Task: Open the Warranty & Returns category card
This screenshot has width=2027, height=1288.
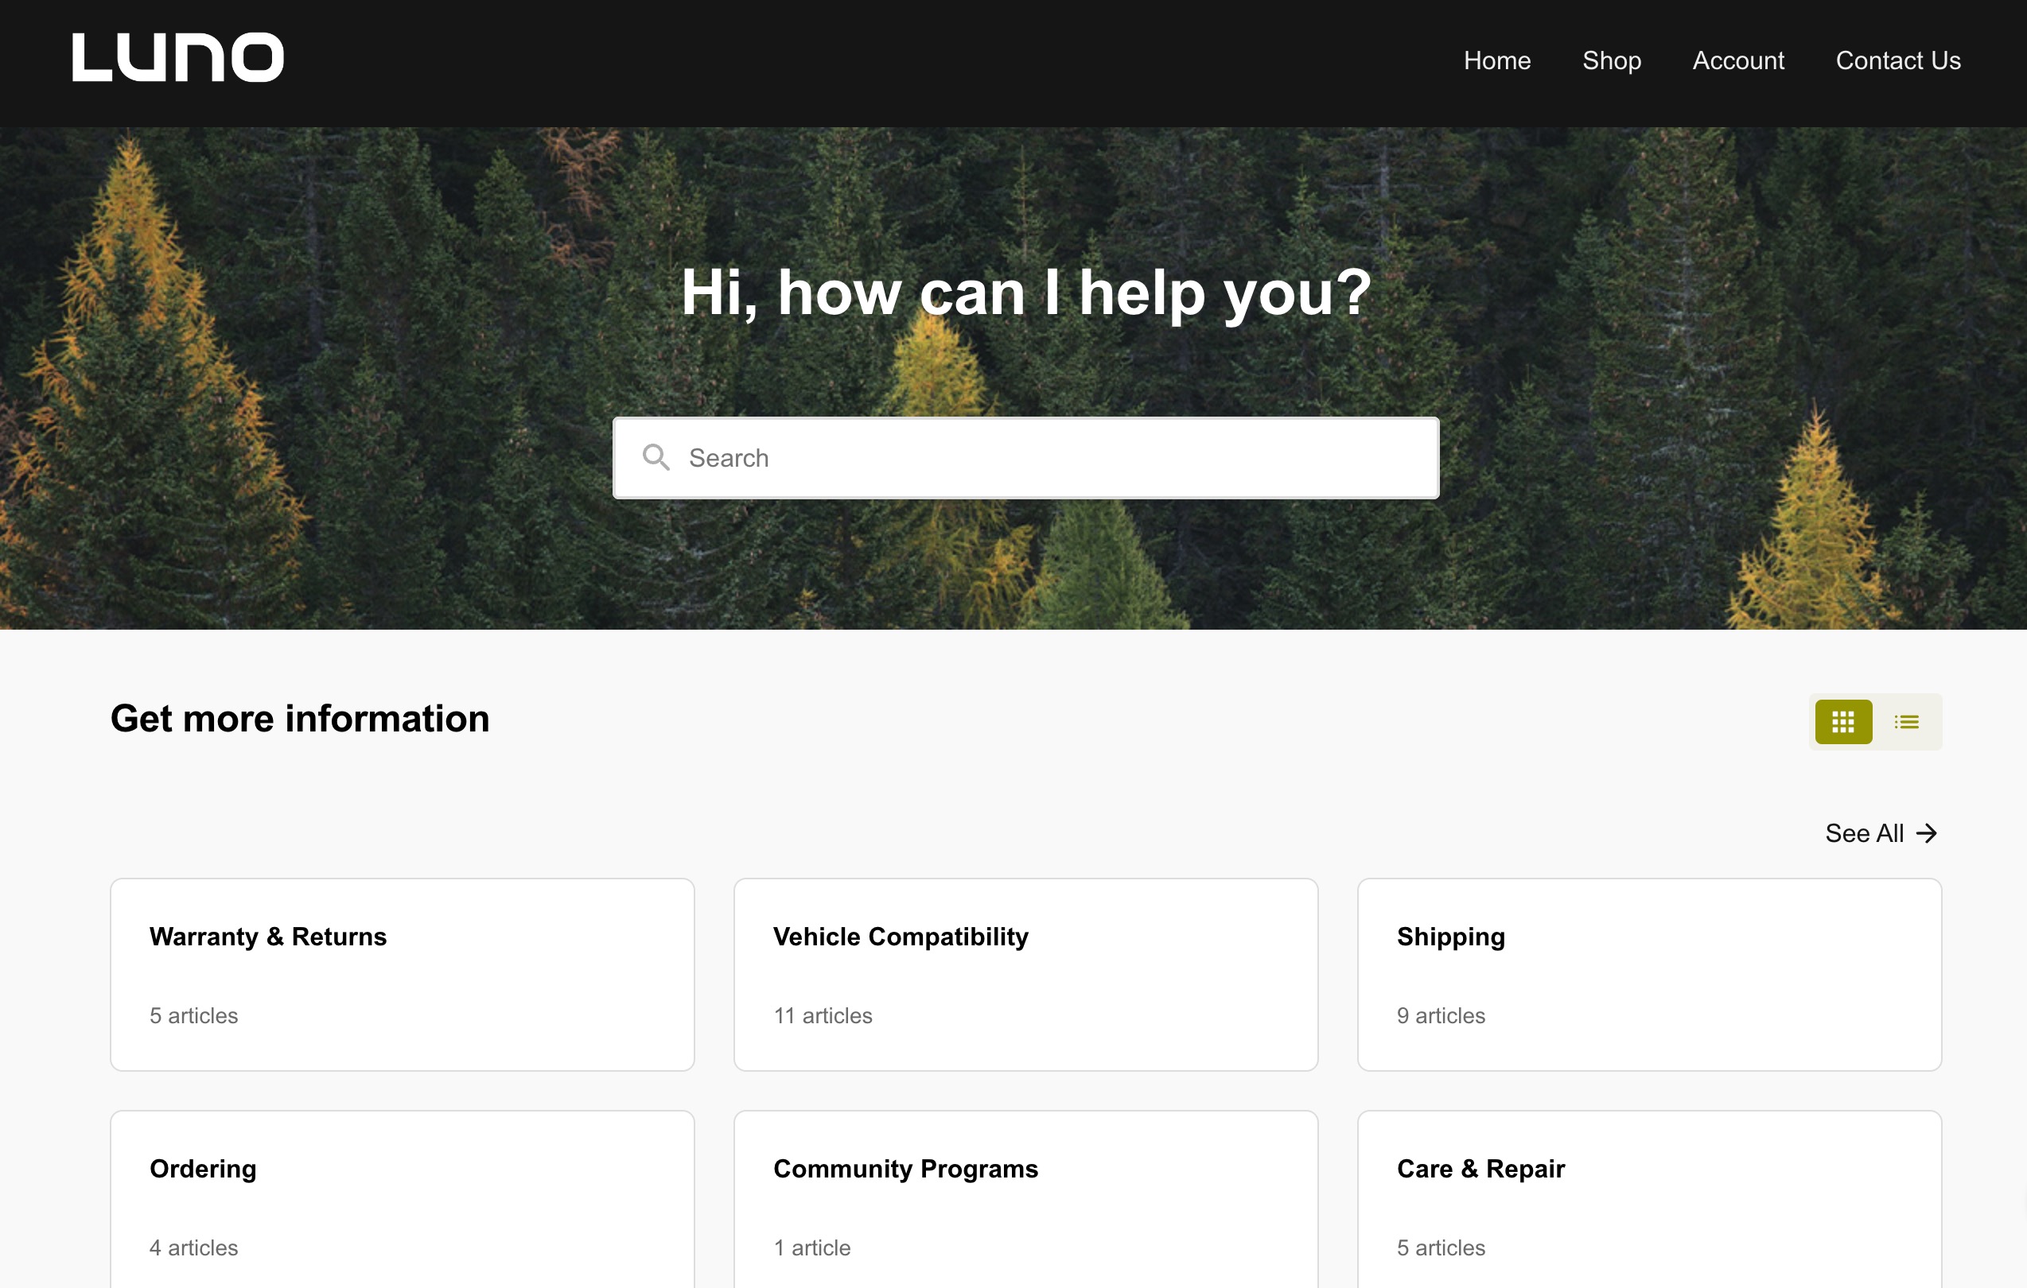Action: coord(402,974)
